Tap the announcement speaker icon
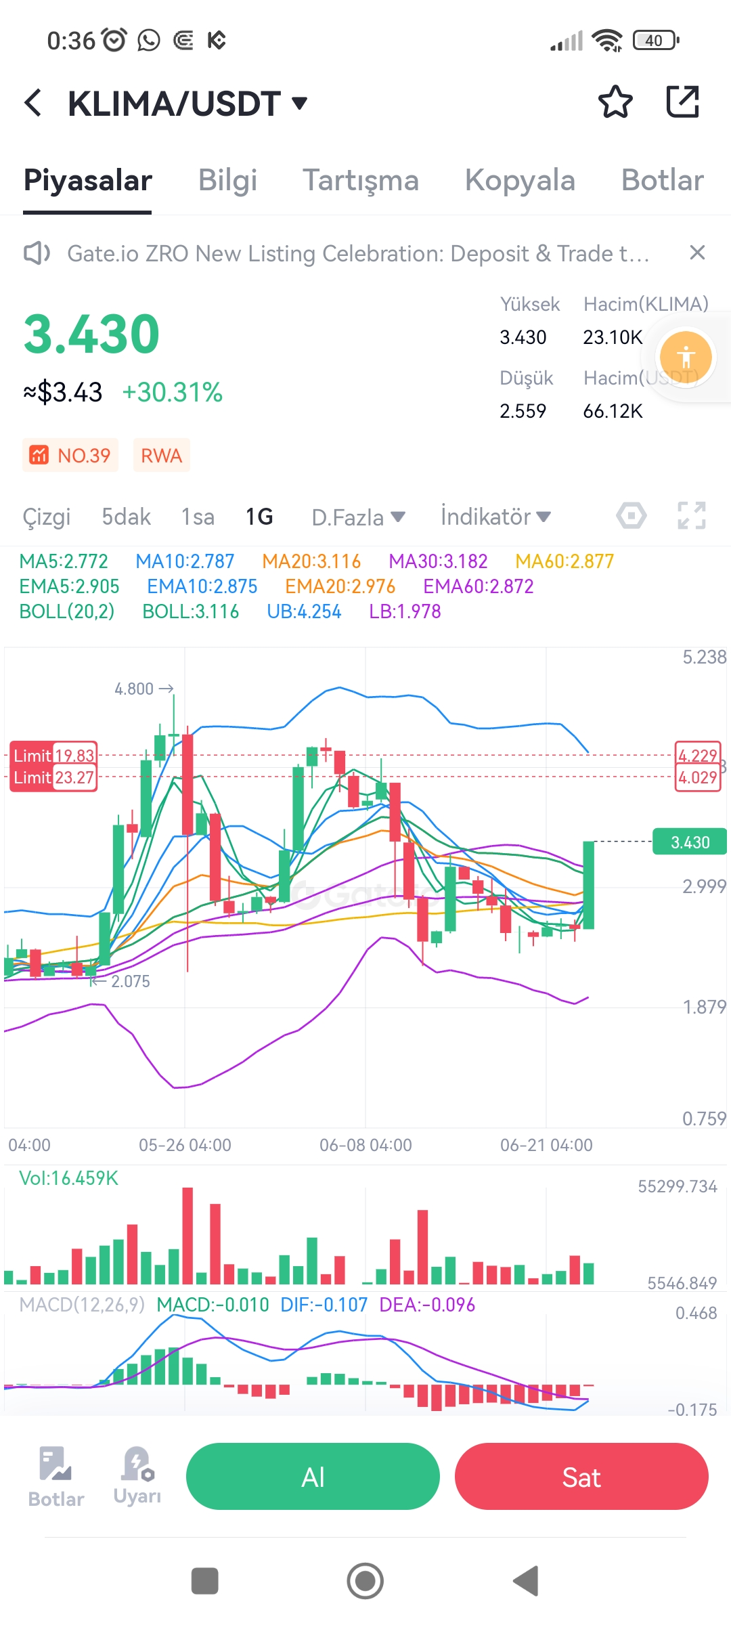The image size is (731, 1625). 37,253
